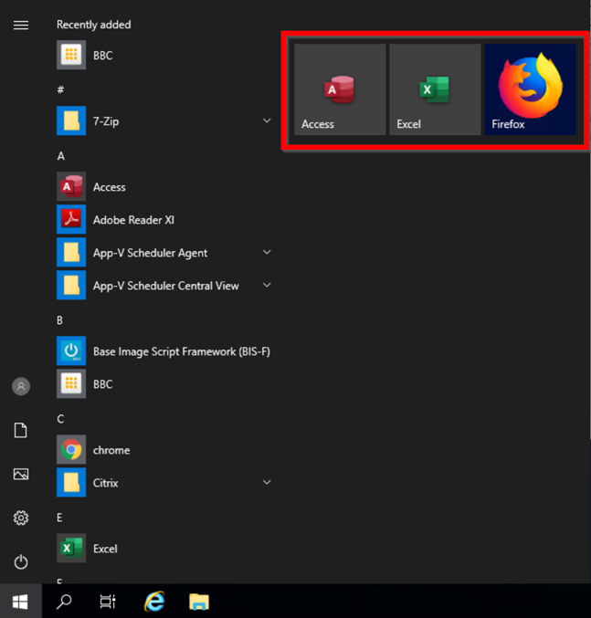
Task: Open Settings gear icon
Action: coord(21,518)
